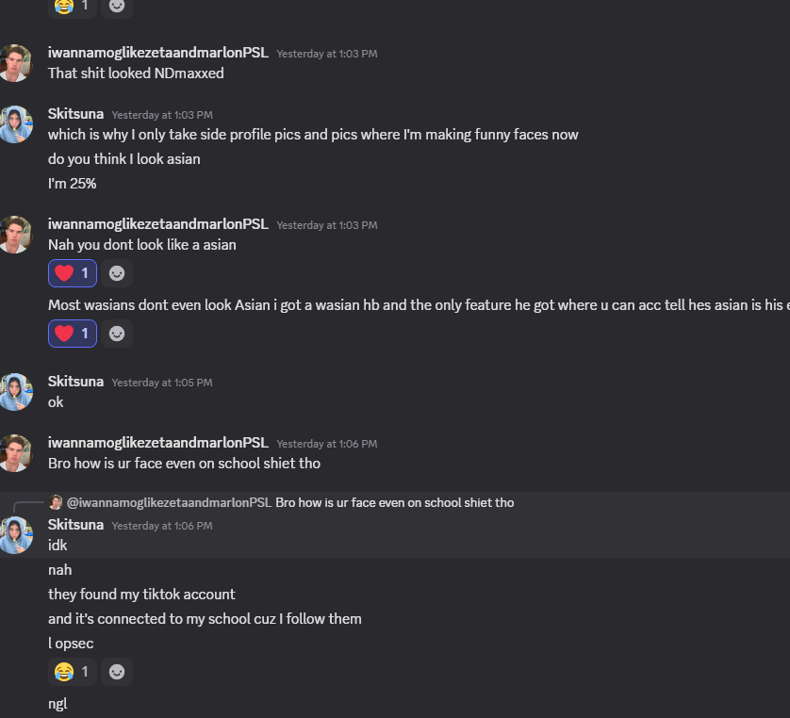
Task: Click Skitsuna's avatar beside the "side profile pics" message
Action: tap(16, 124)
